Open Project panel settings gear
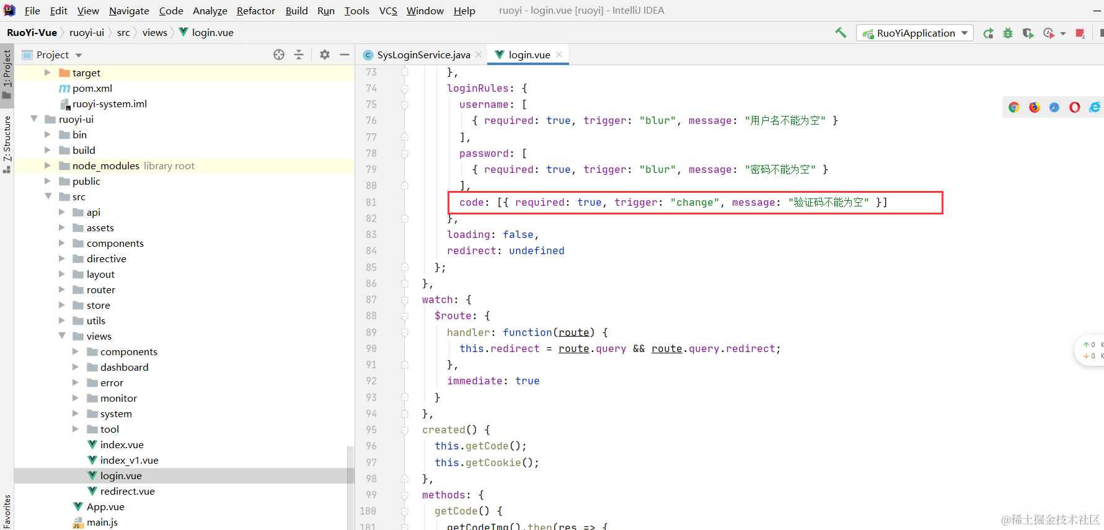 pyautogui.click(x=325, y=55)
